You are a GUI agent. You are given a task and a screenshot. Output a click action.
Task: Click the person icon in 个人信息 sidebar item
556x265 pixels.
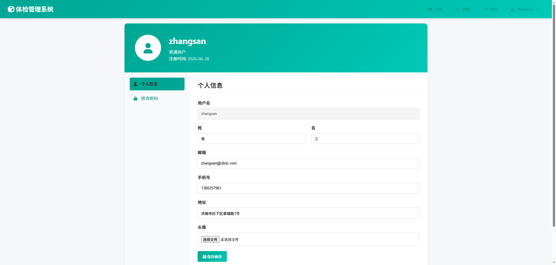pyautogui.click(x=135, y=84)
